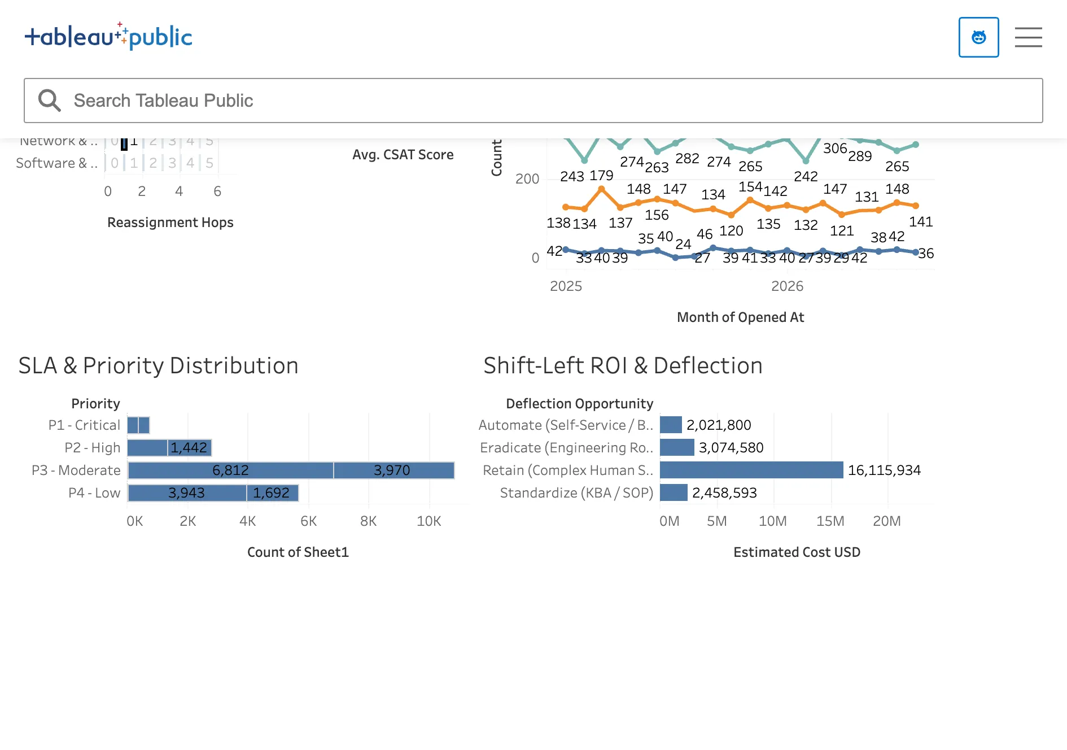Screen dimensions: 1067x750
Task: Select the Standardize deflection bar
Action: pyautogui.click(x=674, y=492)
